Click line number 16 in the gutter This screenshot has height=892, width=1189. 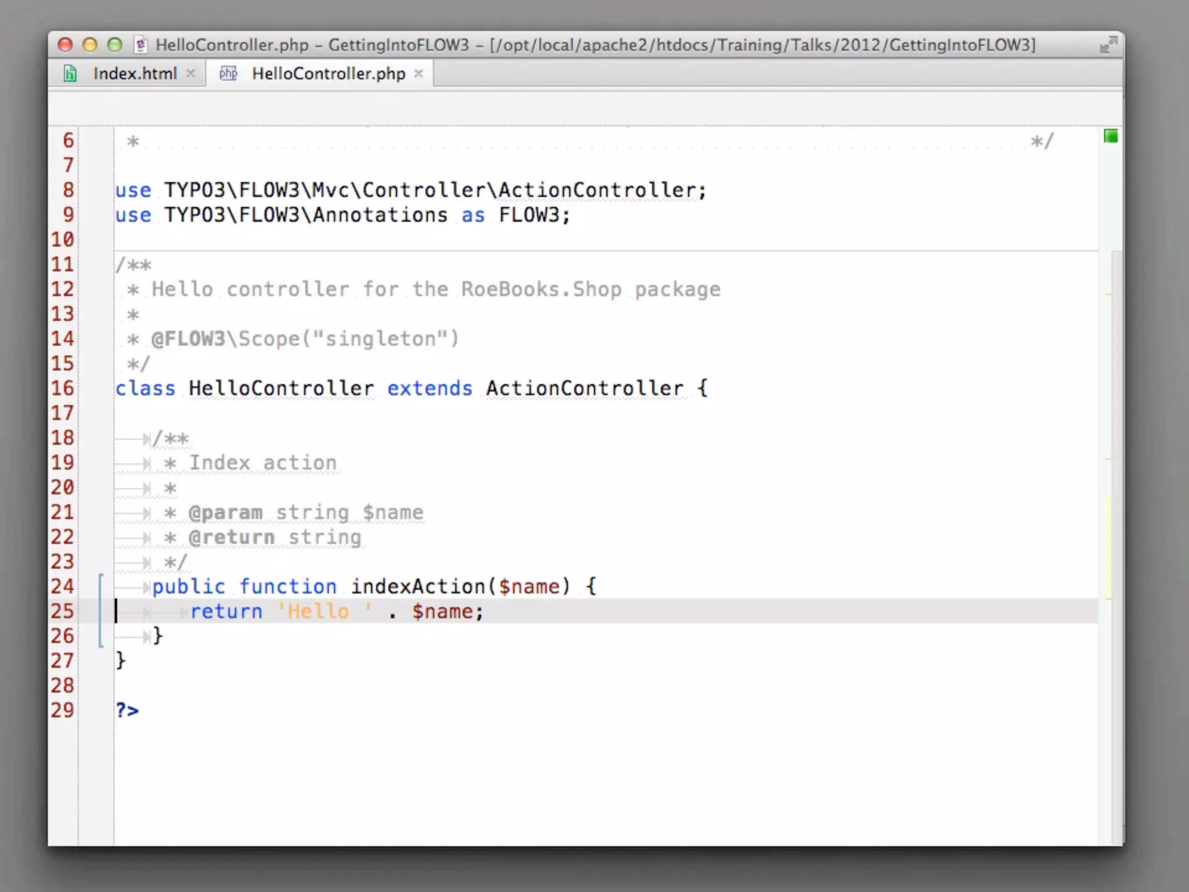[63, 388]
